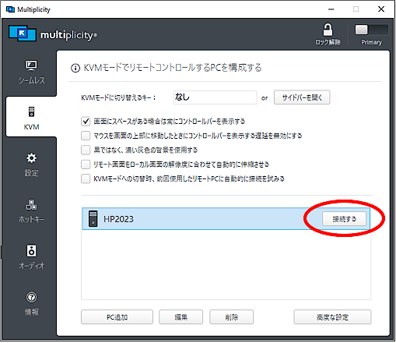Enable dark gray background checkbox
This screenshot has width=396, height=343.
coord(86,150)
